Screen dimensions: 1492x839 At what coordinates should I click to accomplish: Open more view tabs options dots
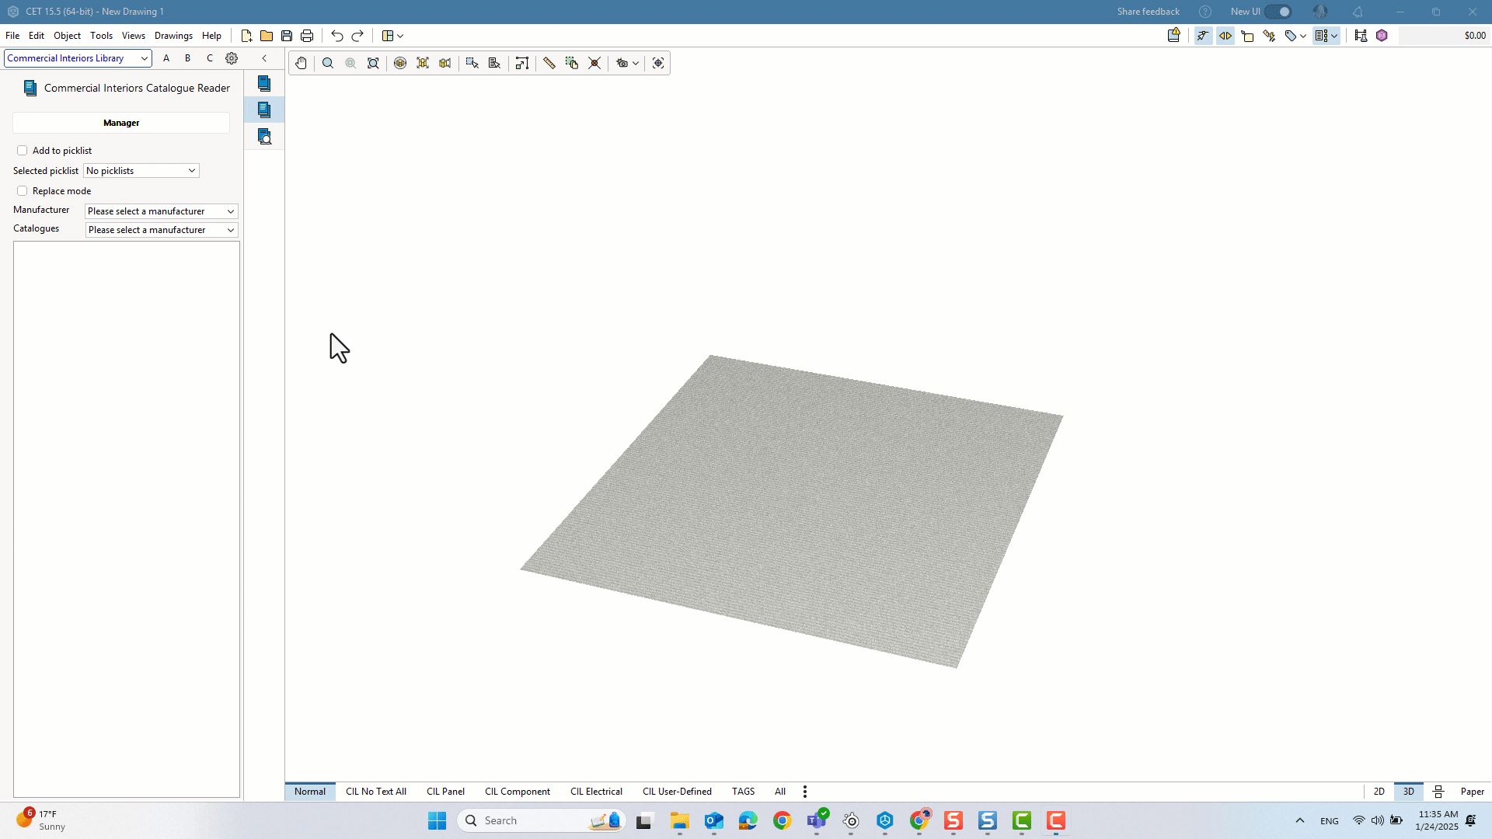tap(805, 792)
